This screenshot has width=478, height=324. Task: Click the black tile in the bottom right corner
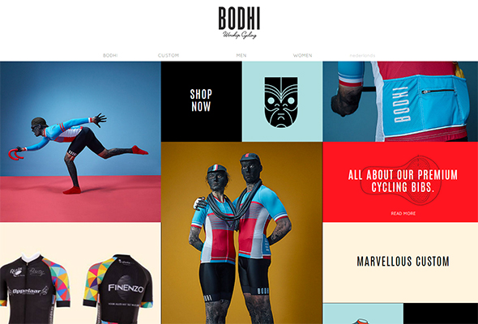(x=441, y=313)
